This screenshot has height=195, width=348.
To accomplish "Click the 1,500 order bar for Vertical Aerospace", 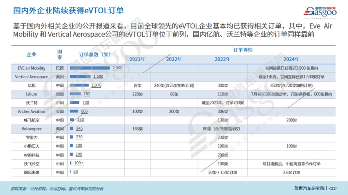I will point(80,76).
